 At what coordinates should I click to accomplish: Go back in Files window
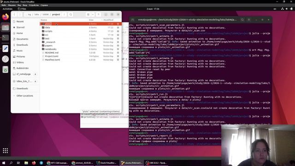(x=14, y=14)
